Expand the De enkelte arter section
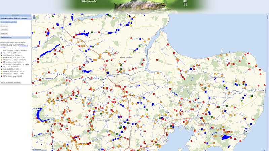The height and width of the screenshot is (151, 269). 15,37
